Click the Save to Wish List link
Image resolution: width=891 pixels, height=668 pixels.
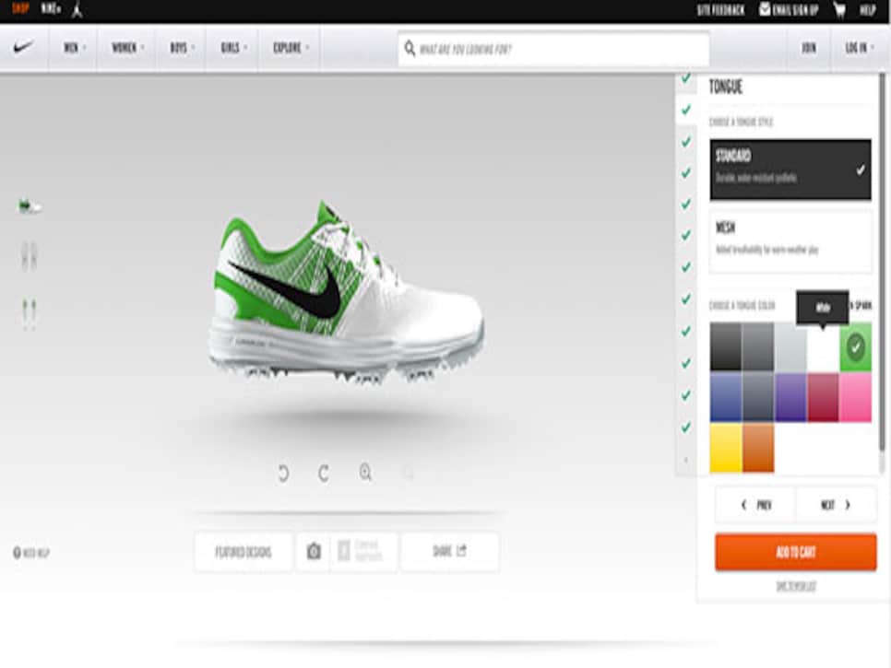796,586
